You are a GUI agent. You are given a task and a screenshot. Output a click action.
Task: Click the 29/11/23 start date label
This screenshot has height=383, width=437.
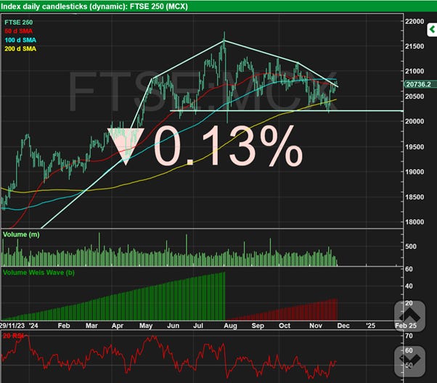click(12, 326)
